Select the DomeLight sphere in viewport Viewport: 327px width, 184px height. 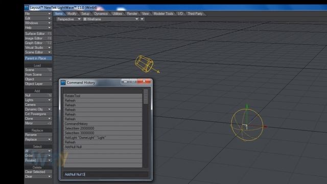(x=247, y=125)
